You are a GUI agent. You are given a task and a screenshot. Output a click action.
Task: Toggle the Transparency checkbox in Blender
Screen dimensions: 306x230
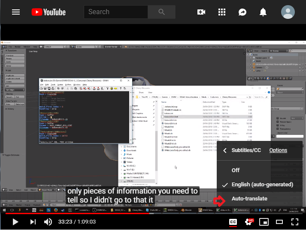click(278, 129)
